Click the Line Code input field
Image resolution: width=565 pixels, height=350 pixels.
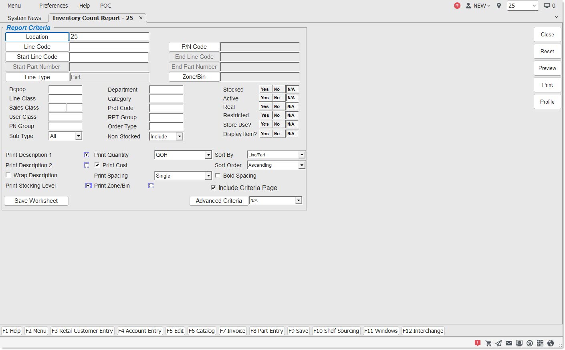coord(109,47)
